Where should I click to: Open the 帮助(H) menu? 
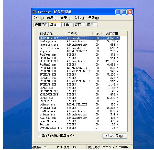click(94, 18)
